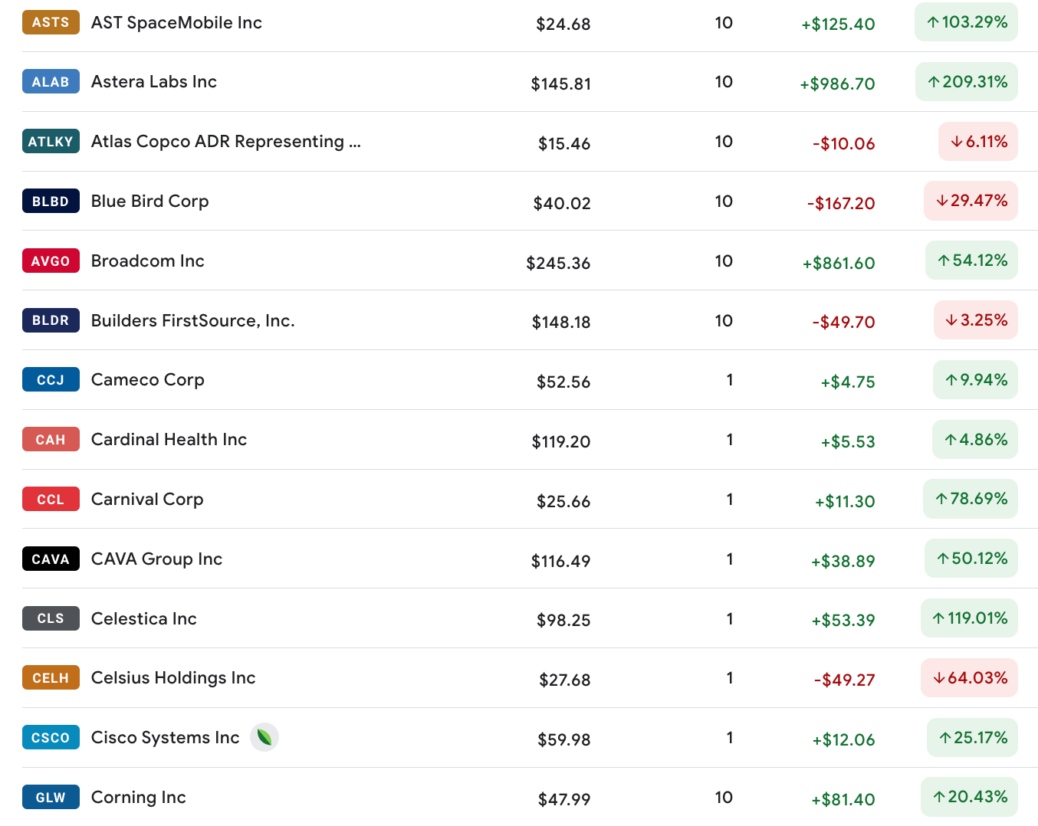Image resolution: width=1038 pixels, height=826 pixels.
Task: Open Celestica Inc stock page
Action: (x=144, y=618)
